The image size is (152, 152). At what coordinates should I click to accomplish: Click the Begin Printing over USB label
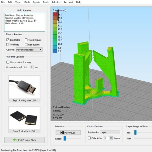pyautogui.click(x=24, y=100)
